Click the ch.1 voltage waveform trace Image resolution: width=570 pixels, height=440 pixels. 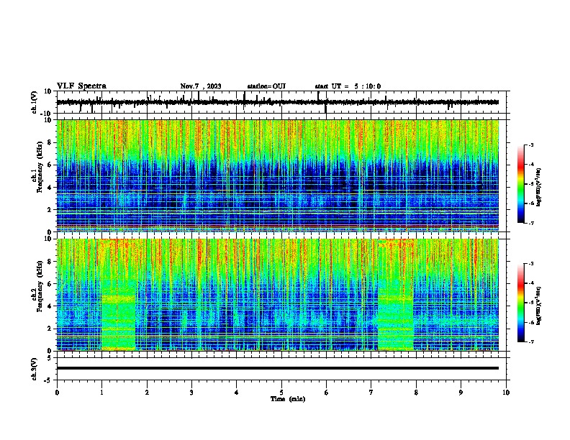(x=278, y=102)
